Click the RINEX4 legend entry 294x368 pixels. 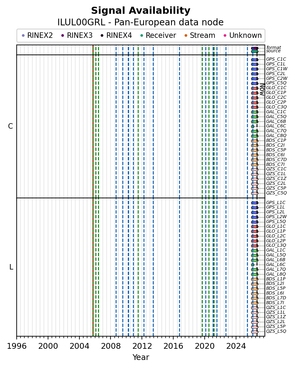pos(116,35)
